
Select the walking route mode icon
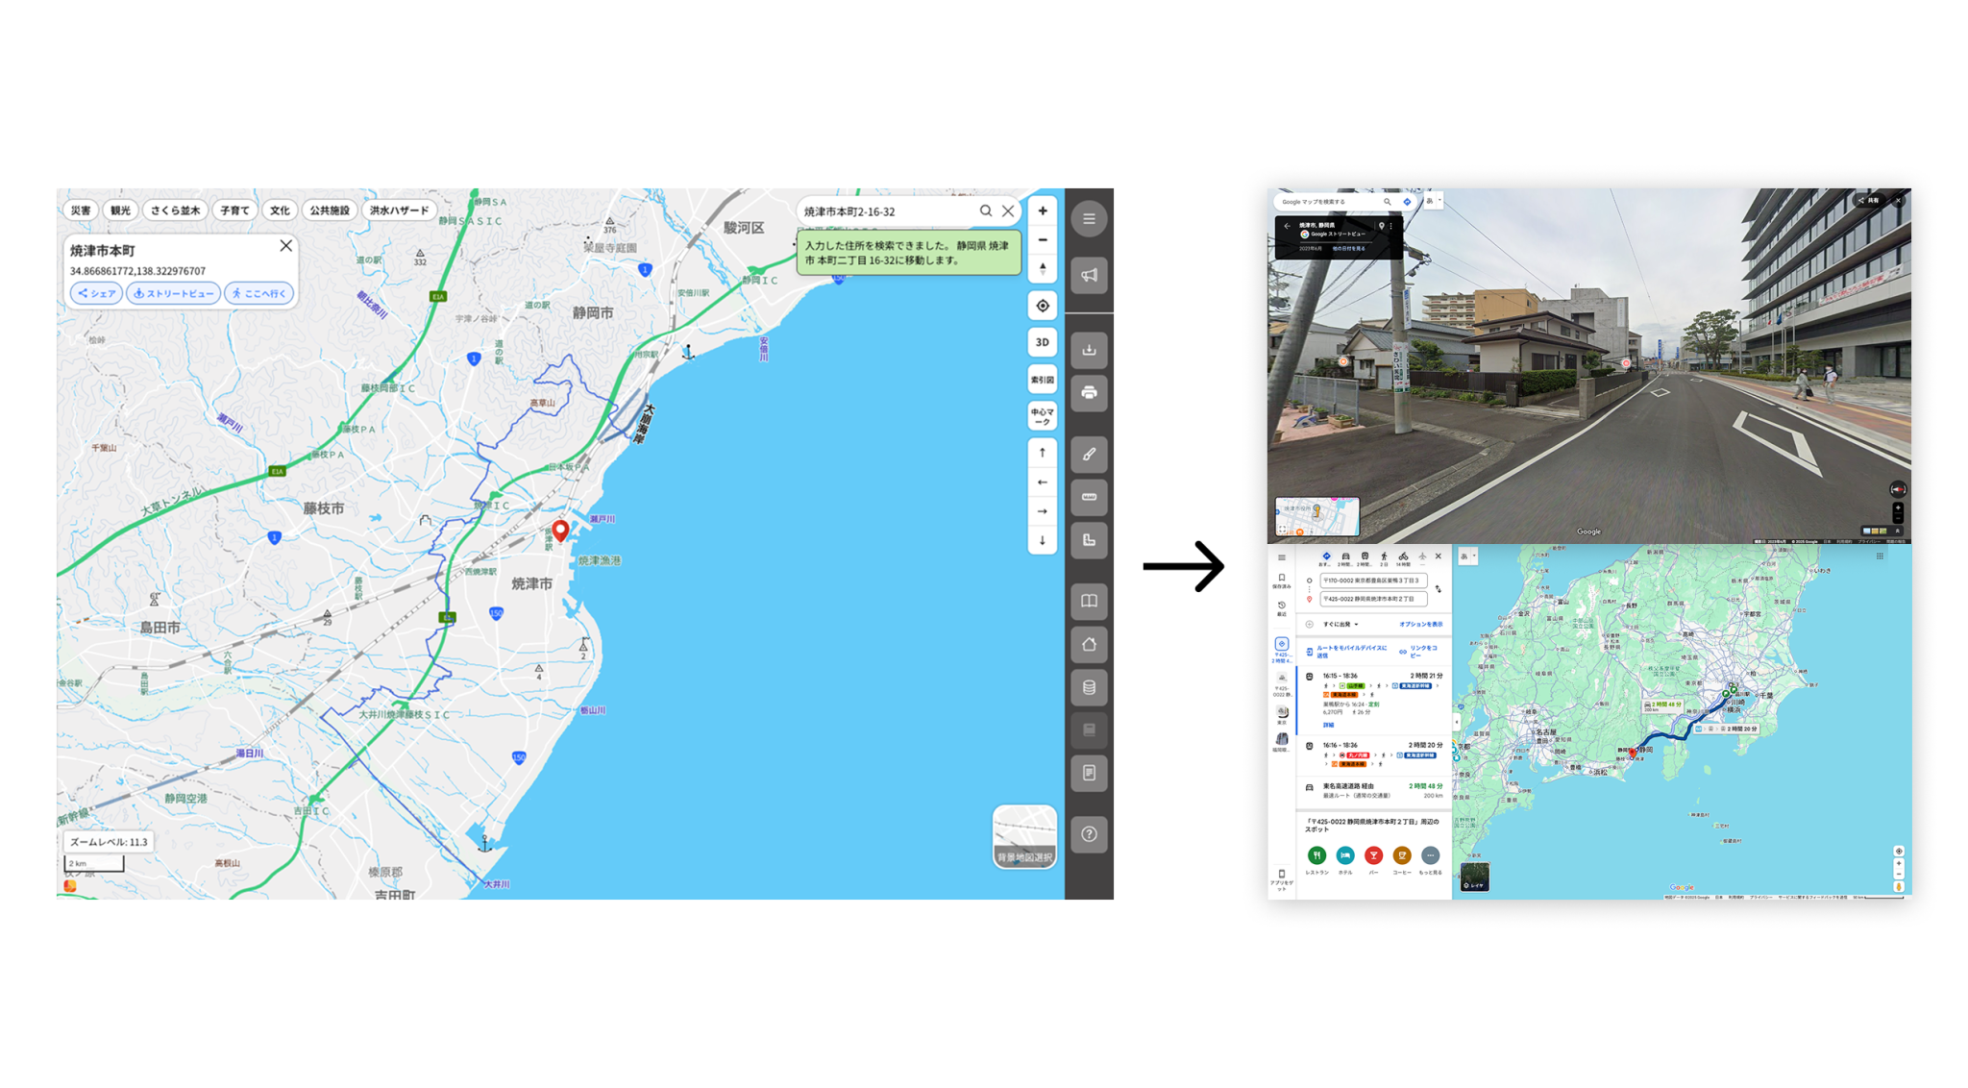point(1384,556)
